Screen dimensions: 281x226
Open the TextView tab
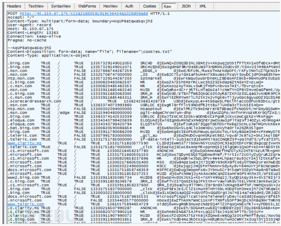coord(36,6)
